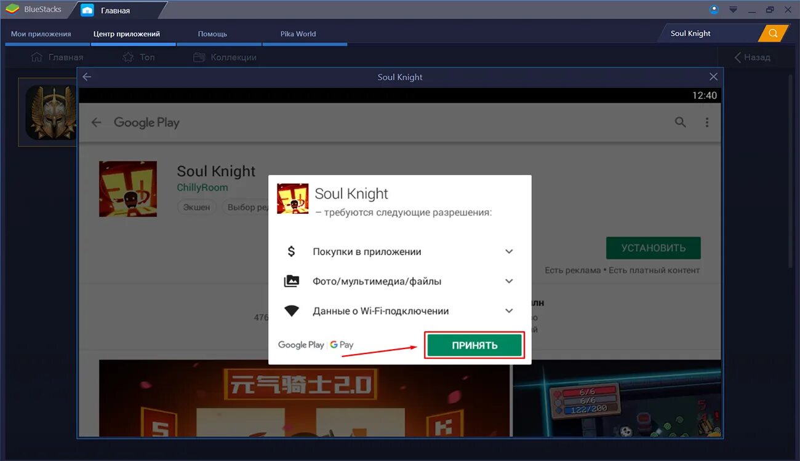This screenshot has height=461, width=800.
Task: Expand the Данные о Wi-Fi-подключении permission chevron
Action: point(509,311)
